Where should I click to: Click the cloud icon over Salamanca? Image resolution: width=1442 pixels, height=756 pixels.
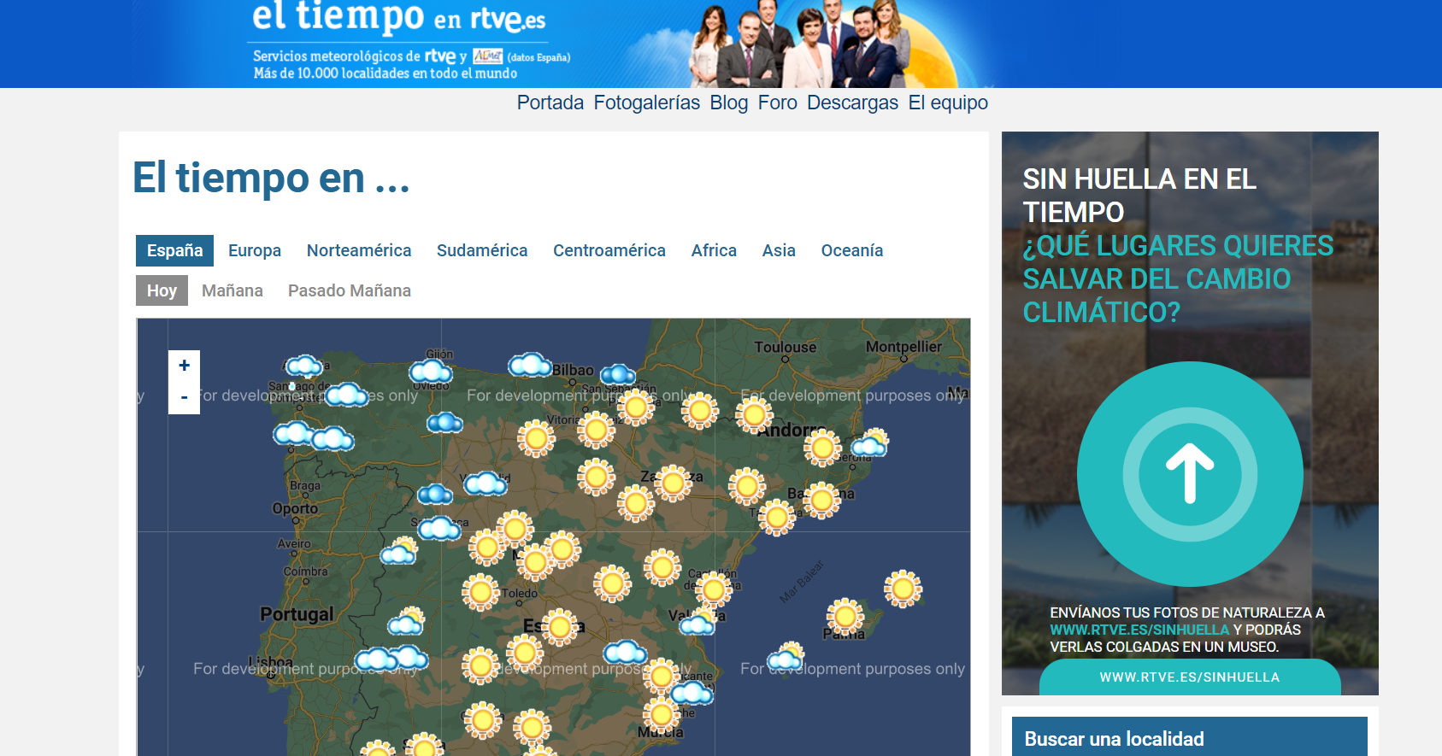[440, 528]
